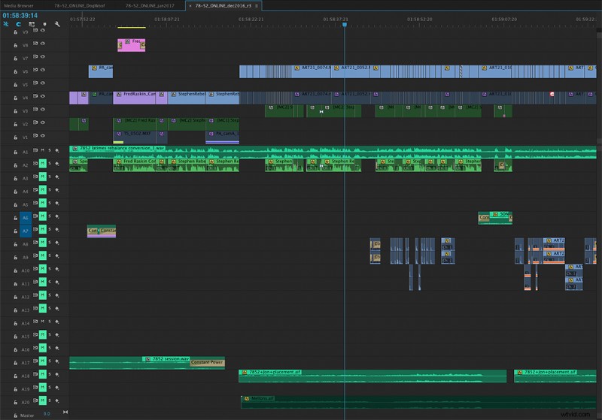
Task: Mute track A14
Action: (x=43, y=322)
